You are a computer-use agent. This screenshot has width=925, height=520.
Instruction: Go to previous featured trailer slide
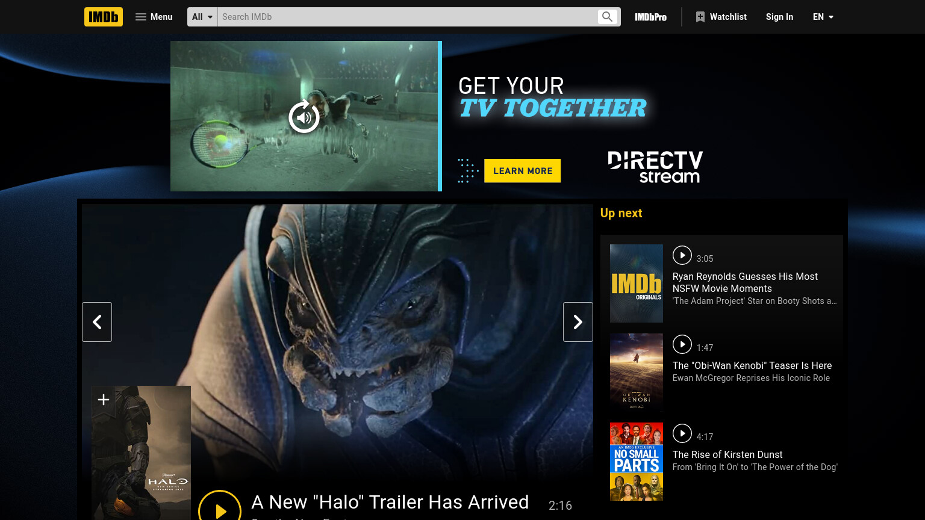click(97, 322)
